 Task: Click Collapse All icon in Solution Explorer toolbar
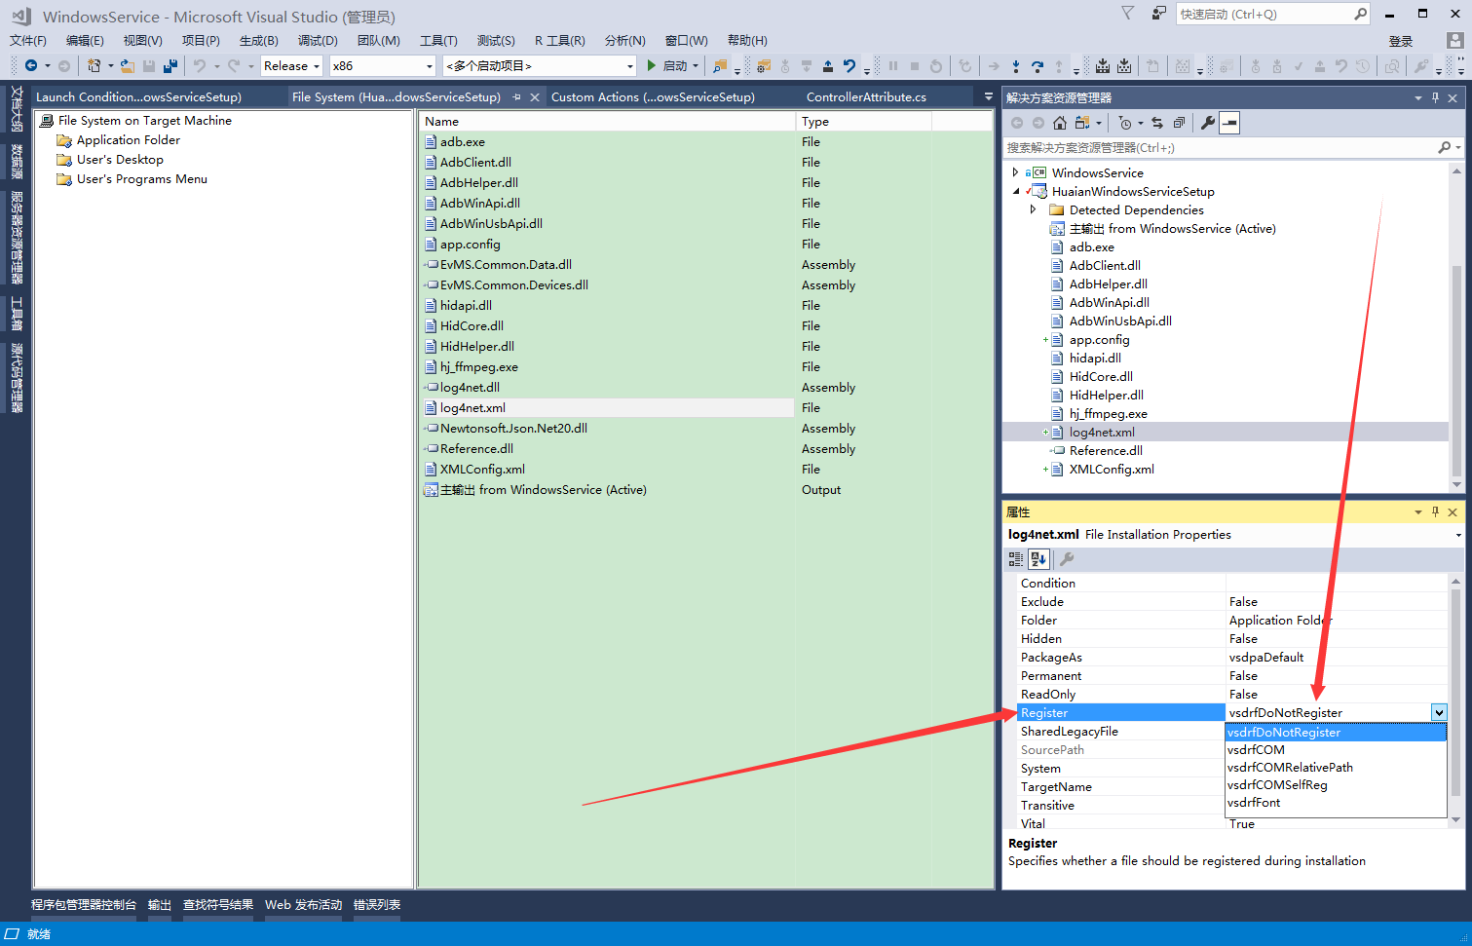[x=1179, y=123]
